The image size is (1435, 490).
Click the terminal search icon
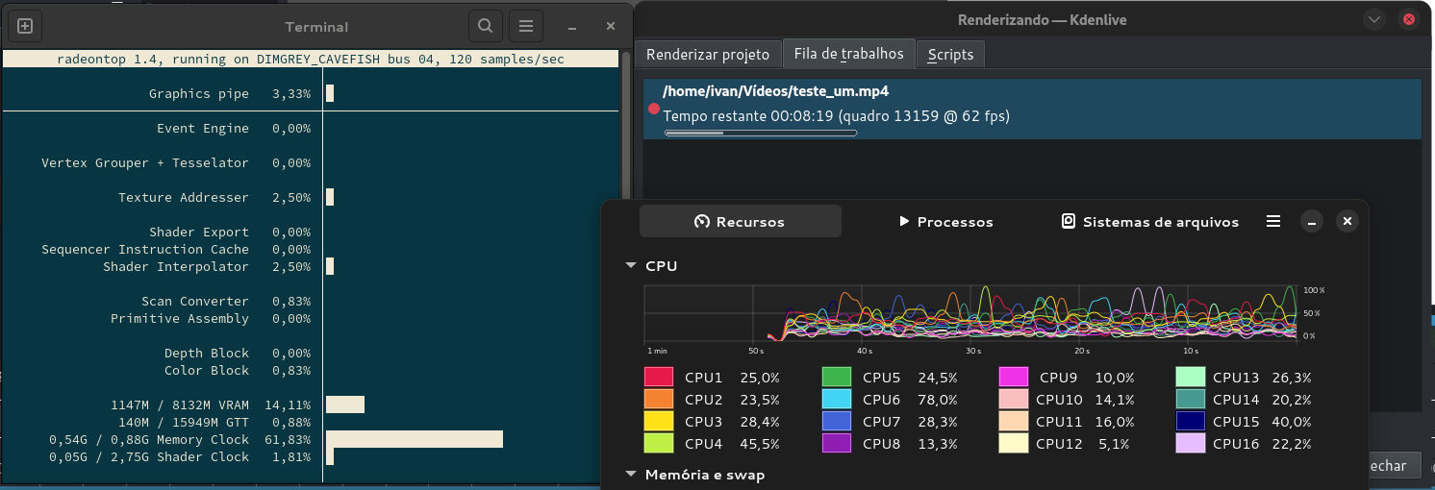coord(486,26)
